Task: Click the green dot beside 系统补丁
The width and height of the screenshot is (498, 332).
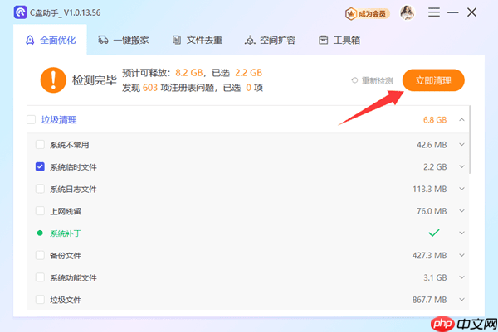Action: tap(40, 233)
